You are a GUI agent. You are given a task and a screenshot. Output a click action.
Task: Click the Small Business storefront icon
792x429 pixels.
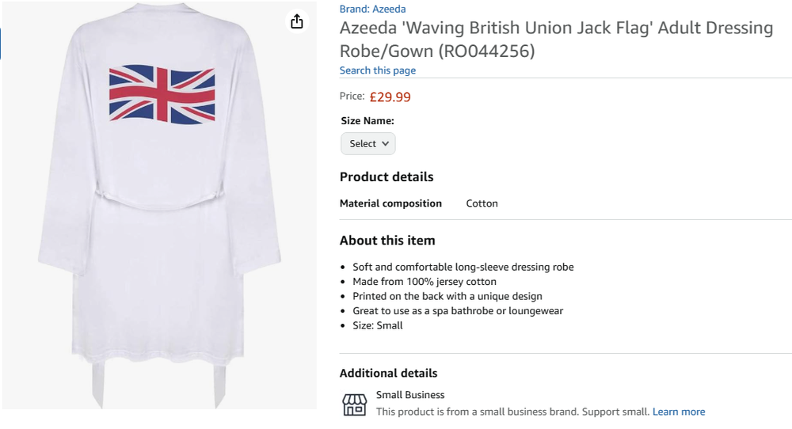click(354, 404)
